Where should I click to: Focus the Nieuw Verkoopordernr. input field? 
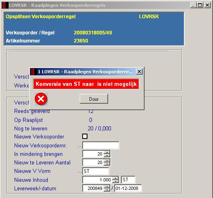pyautogui.click(x=101, y=145)
